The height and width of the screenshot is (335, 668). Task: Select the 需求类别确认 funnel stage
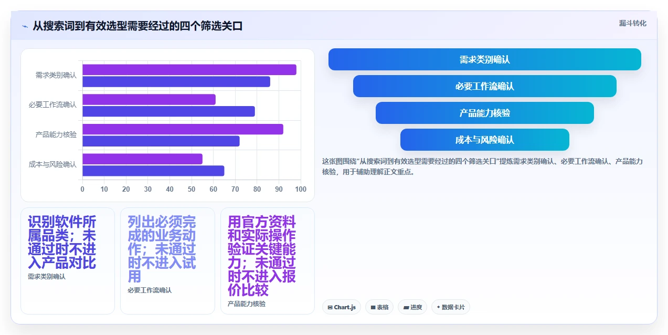485,59
